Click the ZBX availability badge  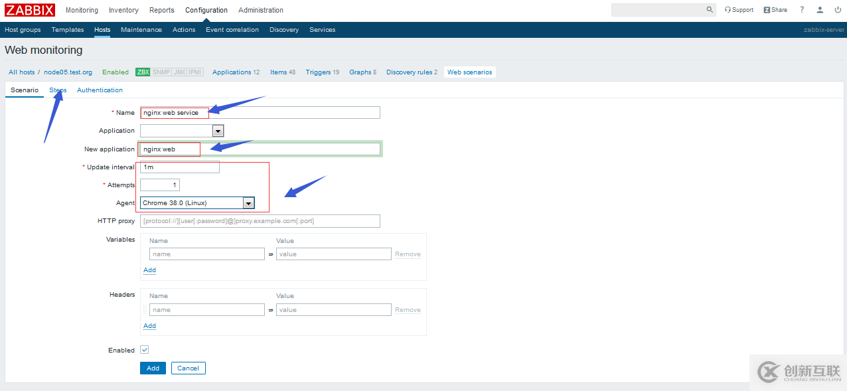pos(143,72)
